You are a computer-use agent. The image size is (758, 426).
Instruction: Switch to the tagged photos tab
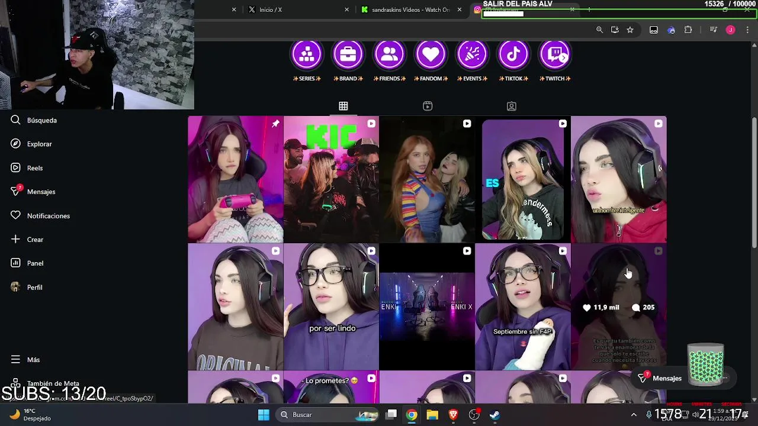coord(512,106)
